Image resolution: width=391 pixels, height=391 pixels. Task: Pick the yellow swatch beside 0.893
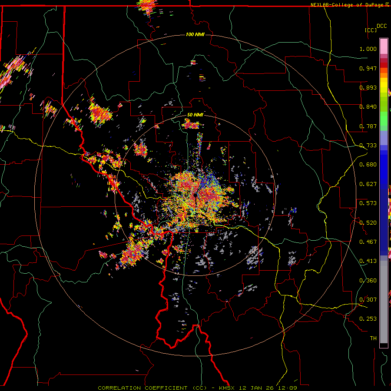coord(384,87)
